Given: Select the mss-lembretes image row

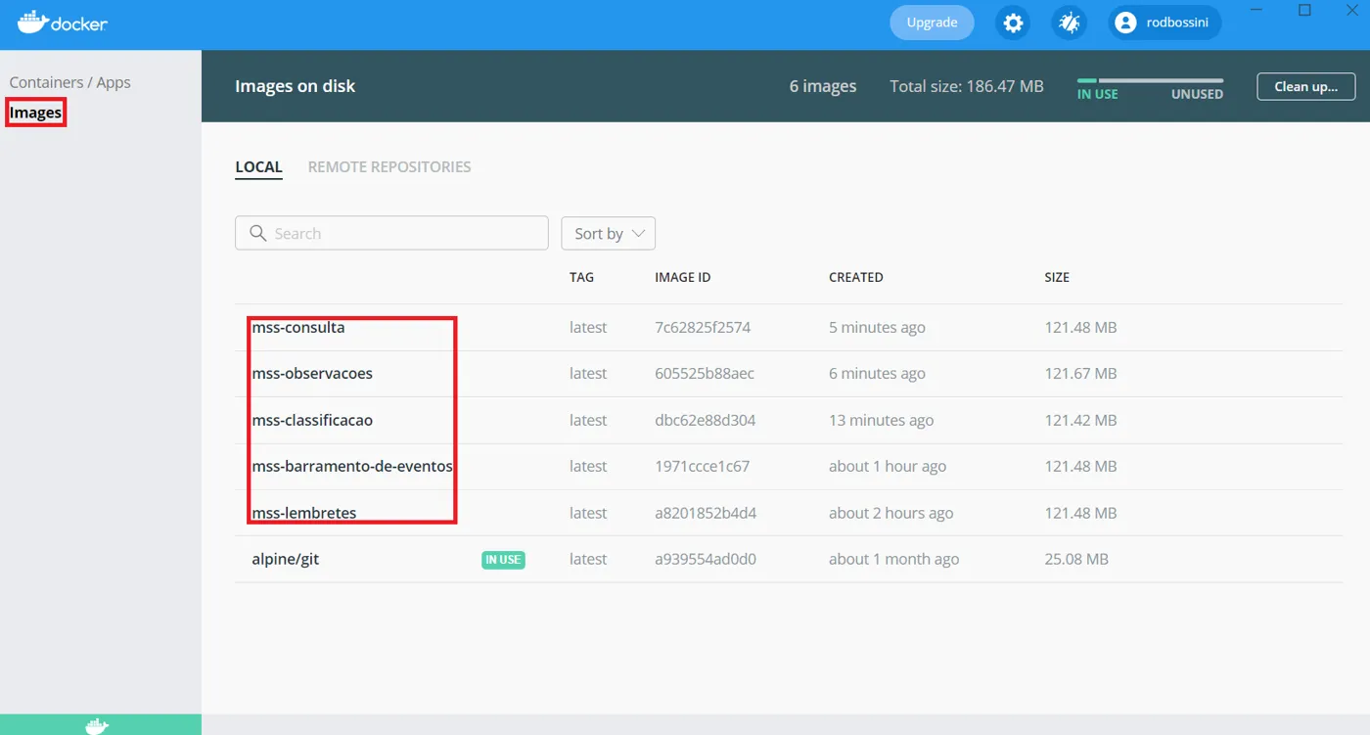Looking at the screenshot, I should click(x=788, y=513).
